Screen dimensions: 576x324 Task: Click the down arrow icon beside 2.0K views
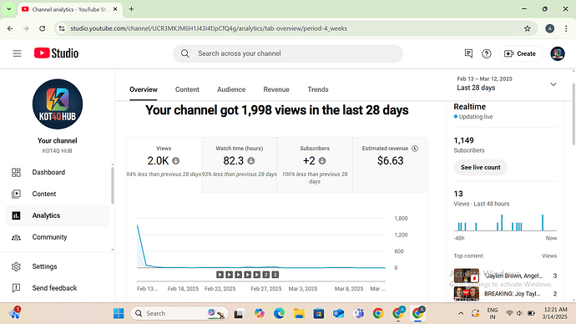coord(176,160)
